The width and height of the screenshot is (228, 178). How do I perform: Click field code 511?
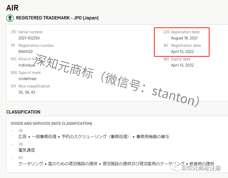pyautogui.click(x=13, y=86)
